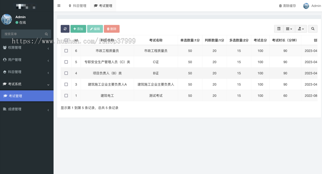The image size is (322, 174).
Task: Click 建筑施工企业主要负责人A cell
Action: (107, 84)
